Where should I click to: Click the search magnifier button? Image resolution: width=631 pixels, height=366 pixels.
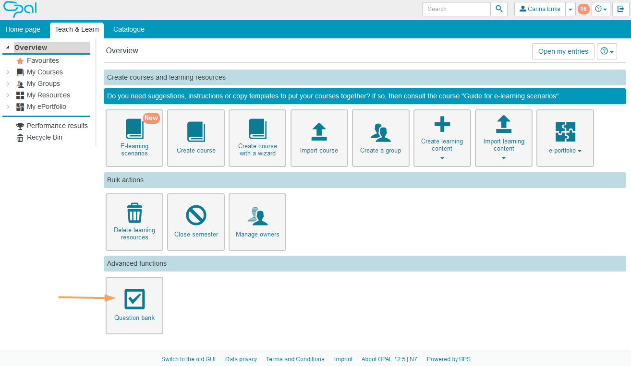499,9
